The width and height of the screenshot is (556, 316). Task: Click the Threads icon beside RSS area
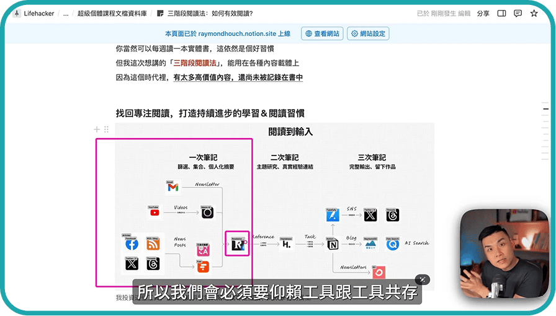(153, 263)
